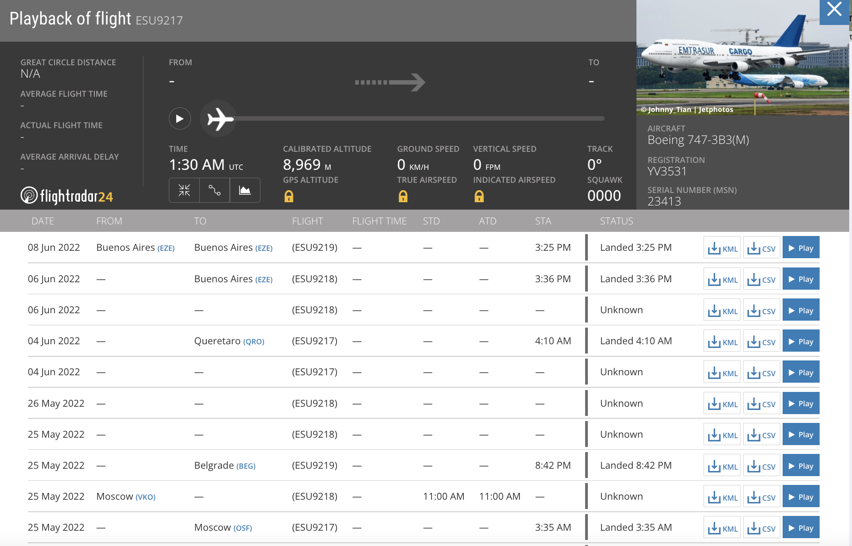Download CSV for 04 Jun Queretaro flight
This screenshot has height=546, width=852.
pos(761,341)
